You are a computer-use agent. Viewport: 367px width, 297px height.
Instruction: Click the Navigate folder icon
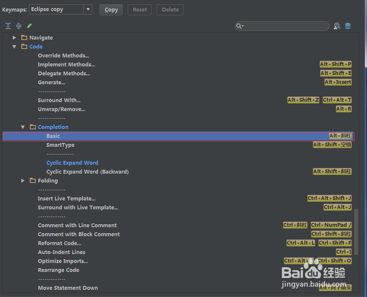pyautogui.click(x=24, y=37)
